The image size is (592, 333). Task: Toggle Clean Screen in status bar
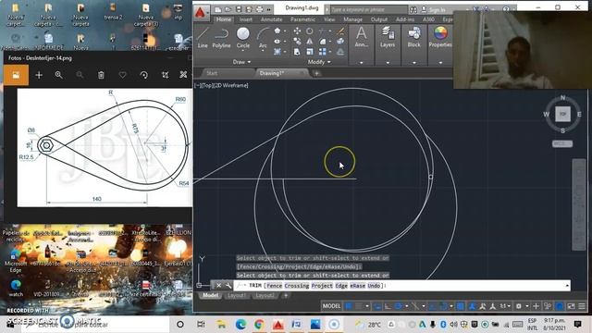point(572,306)
